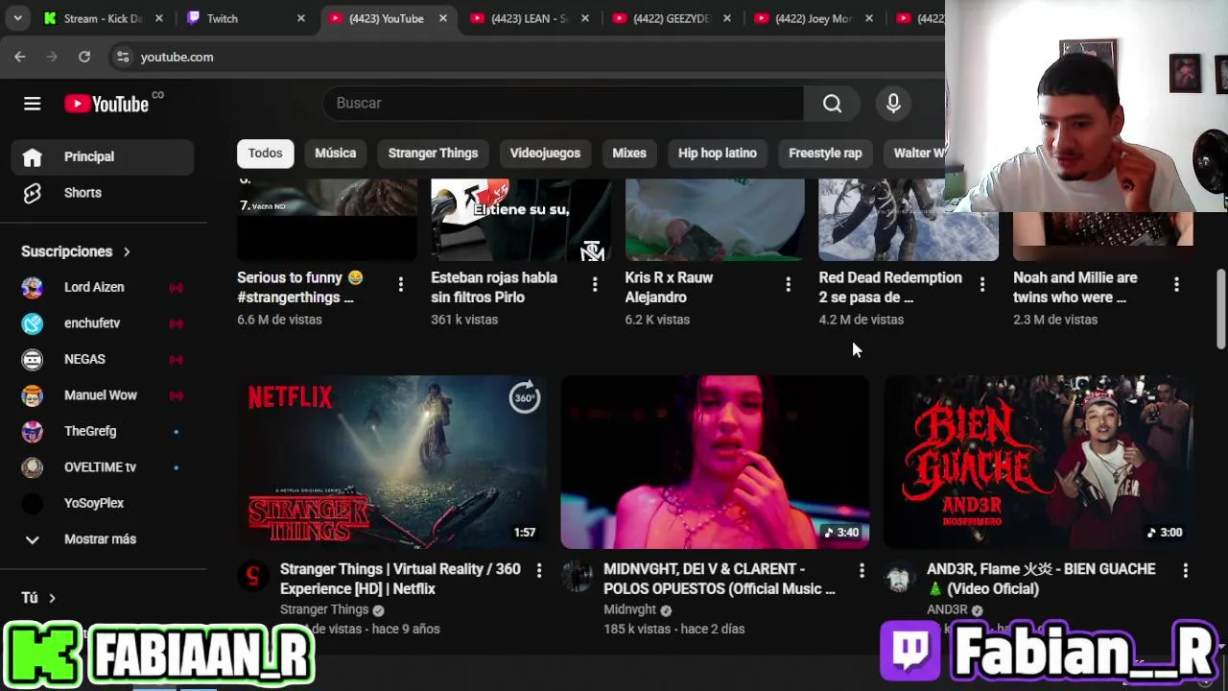The image size is (1228, 691).
Task: Open Stranger Things channel avatar under video
Action: 254,576
